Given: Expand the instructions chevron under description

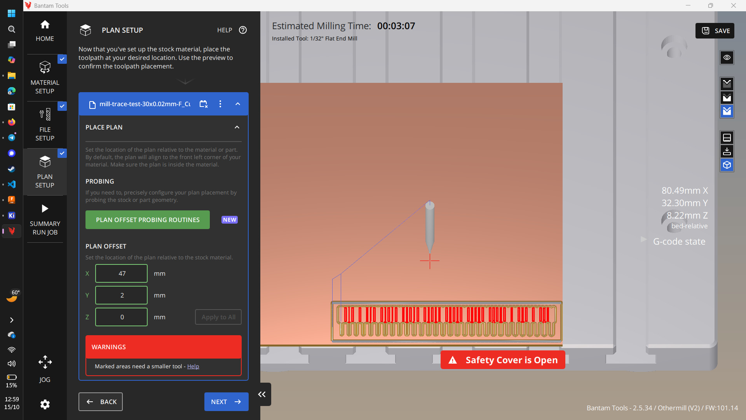Looking at the screenshot, I should (x=185, y=82).
